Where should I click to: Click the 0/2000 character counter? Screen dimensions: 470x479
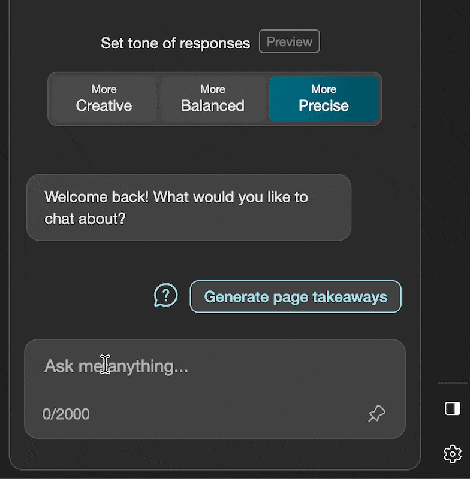(66, 414)
